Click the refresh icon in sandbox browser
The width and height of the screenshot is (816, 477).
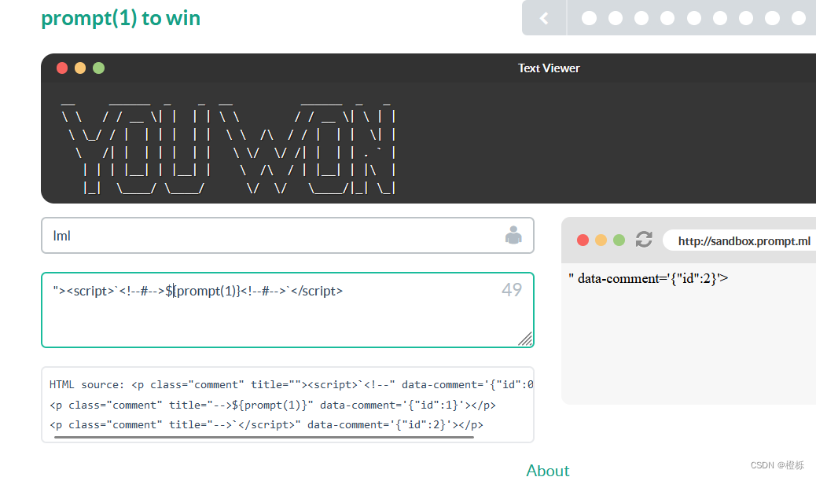click(644, 240)
